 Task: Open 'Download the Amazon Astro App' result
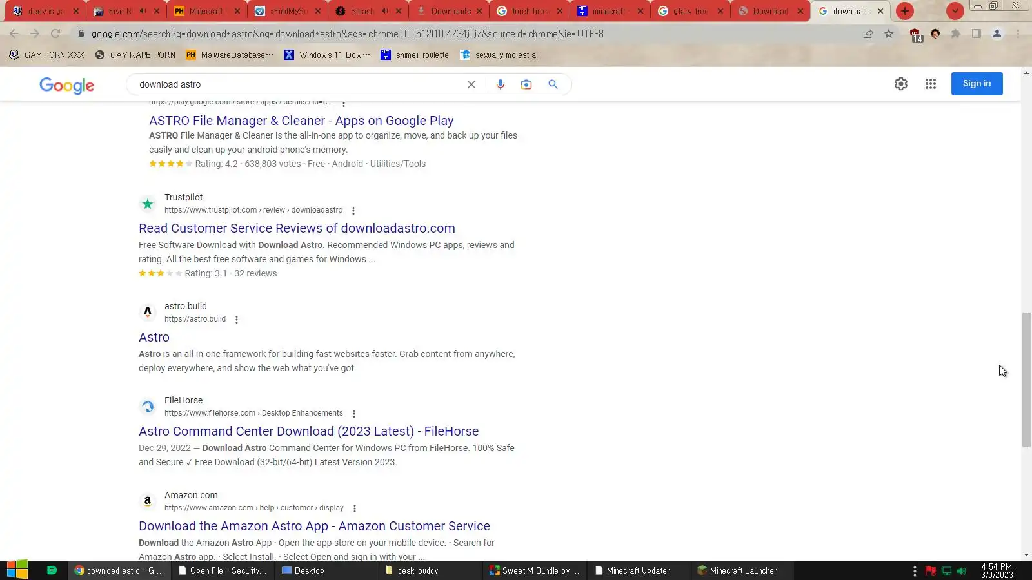coord(314,526)
